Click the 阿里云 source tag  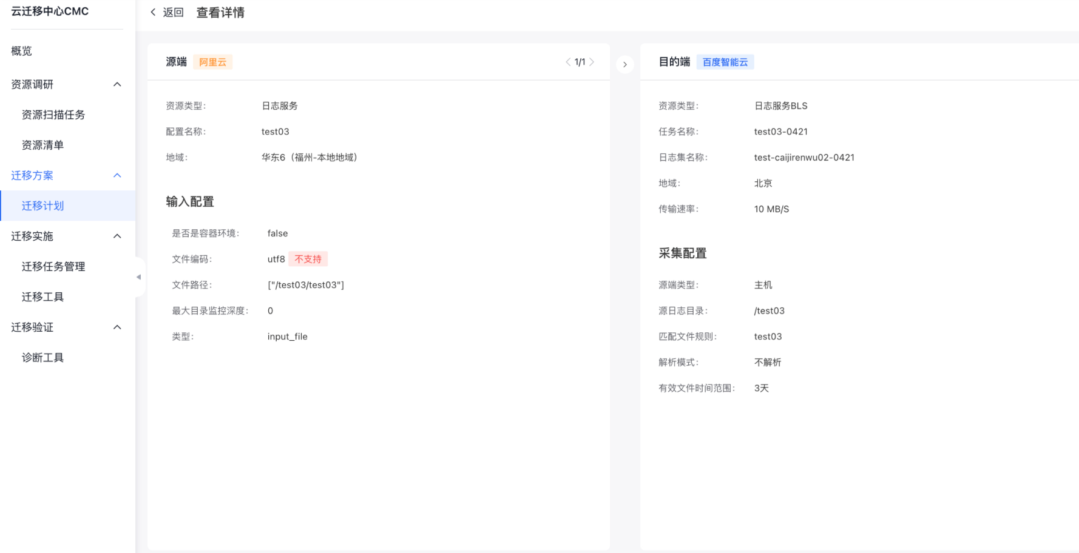pyautogui.click(x=213, y=62)
